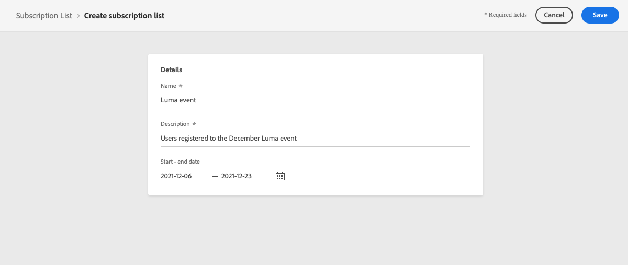This screenshot has width=628, height=265.
Task: Save the new subscription list
Action: 600,15
